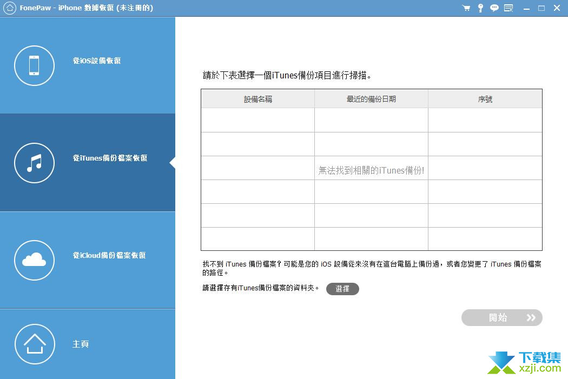568x379 pixels.
Task: Switch to 從iCloud備份檔案恢復 mode
Action: [88, 260]
